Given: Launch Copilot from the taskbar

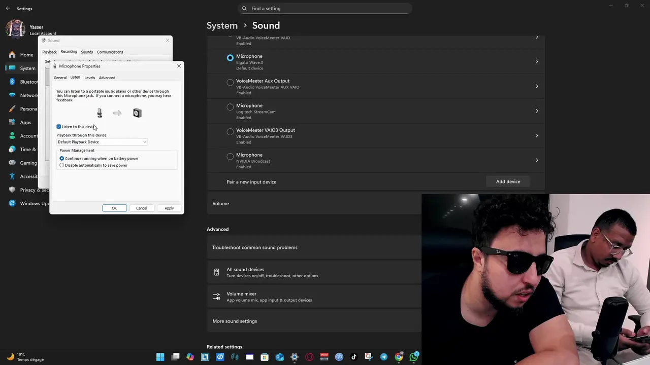Looking at the screenshot, I should [190, 357].
